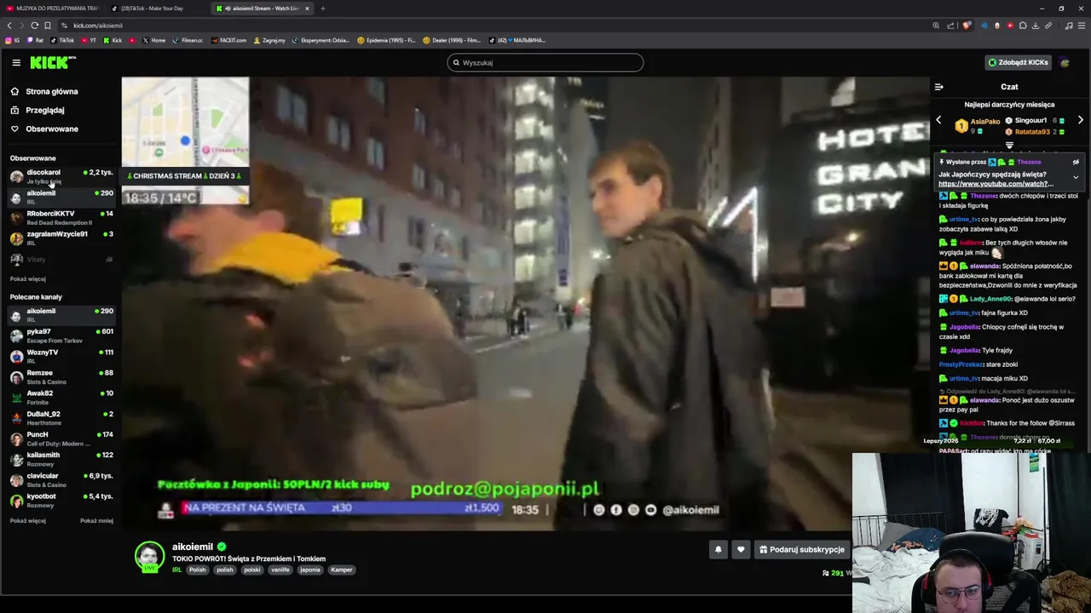Open a new browser tab
Image resolution: width=1091 pixels, height=613 pixels.
322,9
